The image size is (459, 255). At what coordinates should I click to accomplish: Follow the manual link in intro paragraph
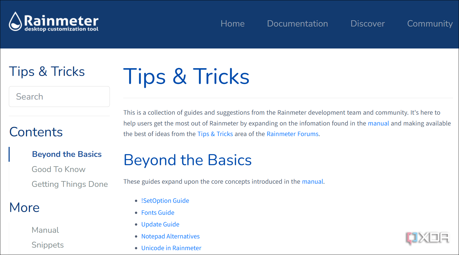pyautogui.click(x=378, y=124)
